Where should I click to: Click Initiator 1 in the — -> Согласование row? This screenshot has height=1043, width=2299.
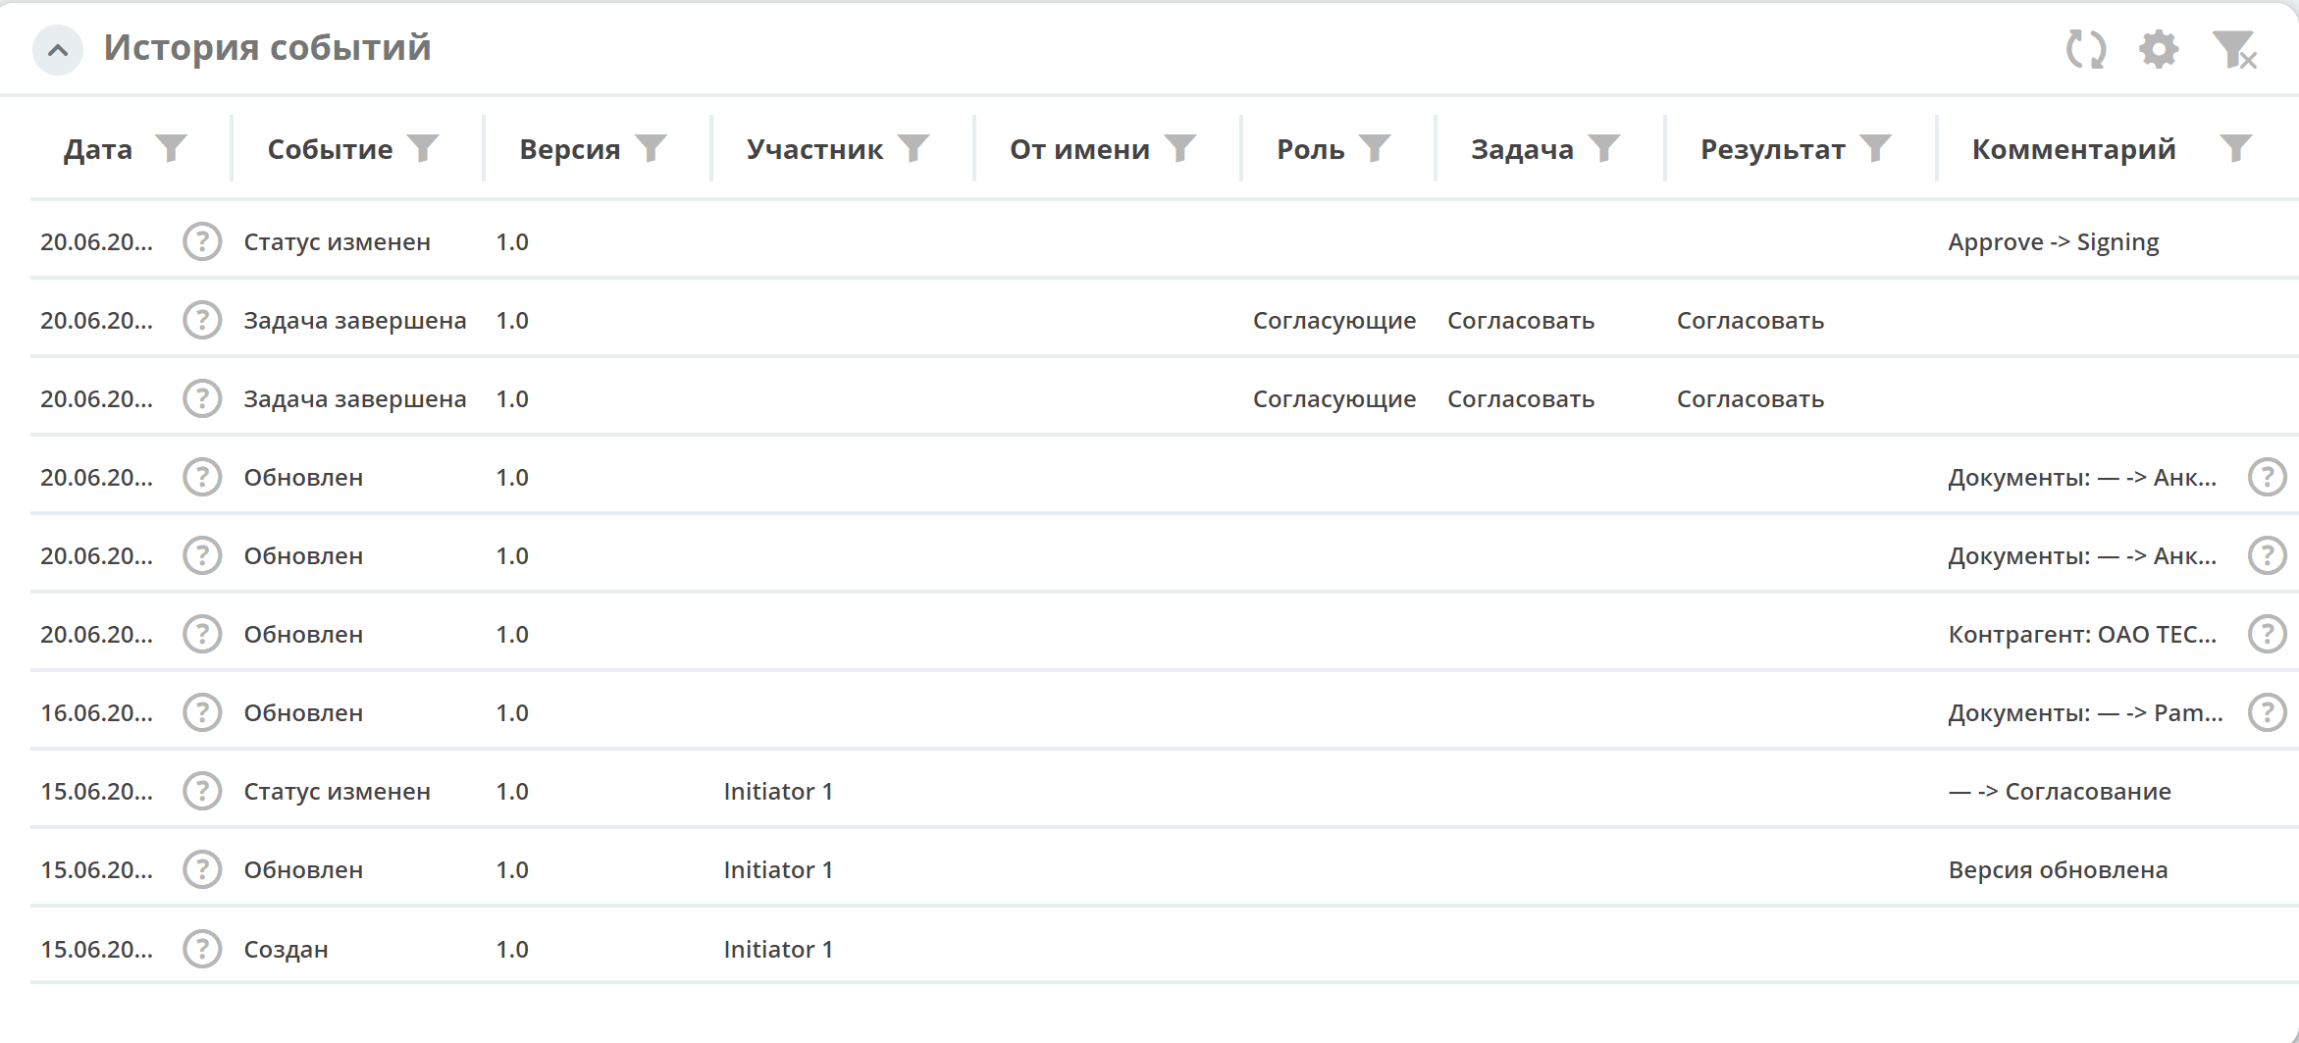click(778, 792)
